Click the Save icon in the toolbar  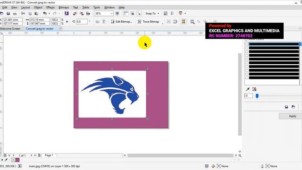[8, 14]
